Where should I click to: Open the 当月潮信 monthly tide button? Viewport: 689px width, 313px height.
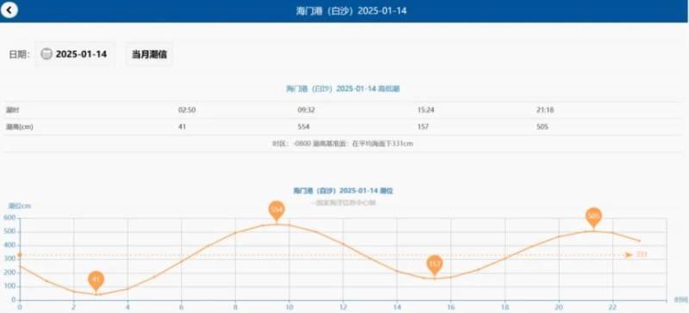(149, 54)
